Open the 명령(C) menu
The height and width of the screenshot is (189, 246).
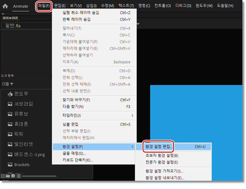[144, 6]
